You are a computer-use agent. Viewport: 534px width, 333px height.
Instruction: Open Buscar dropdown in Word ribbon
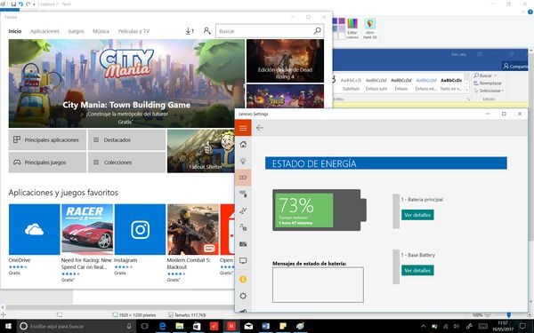(485, 75)
